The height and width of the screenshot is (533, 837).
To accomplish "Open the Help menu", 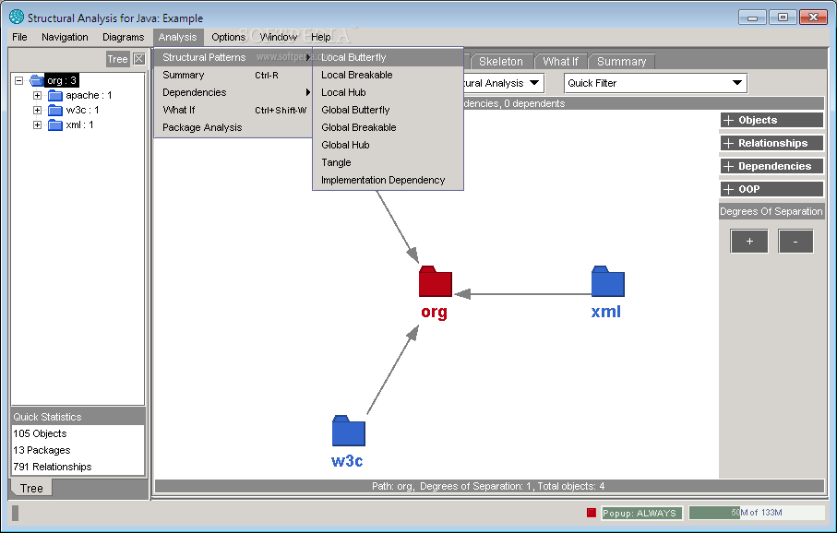I will (321, 37).
